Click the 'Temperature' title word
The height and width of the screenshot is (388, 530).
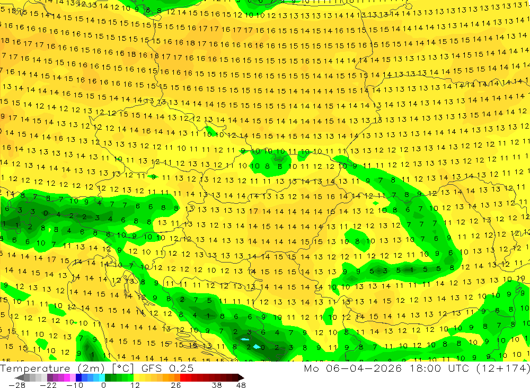click(35, 368)
